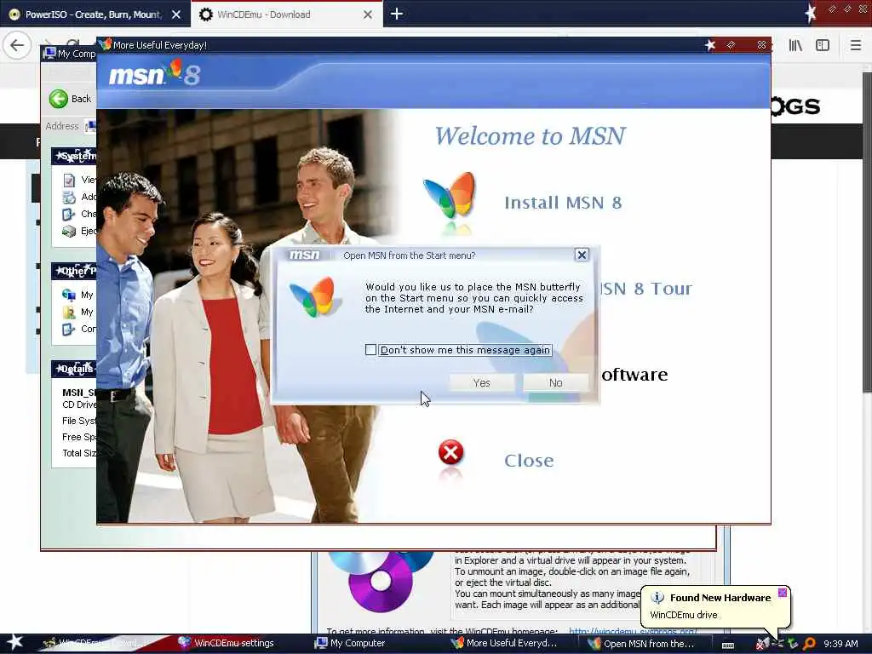Switch to the WinCDEmu - Download tab
The image size is (872, 654).
(x=286, y=14)
